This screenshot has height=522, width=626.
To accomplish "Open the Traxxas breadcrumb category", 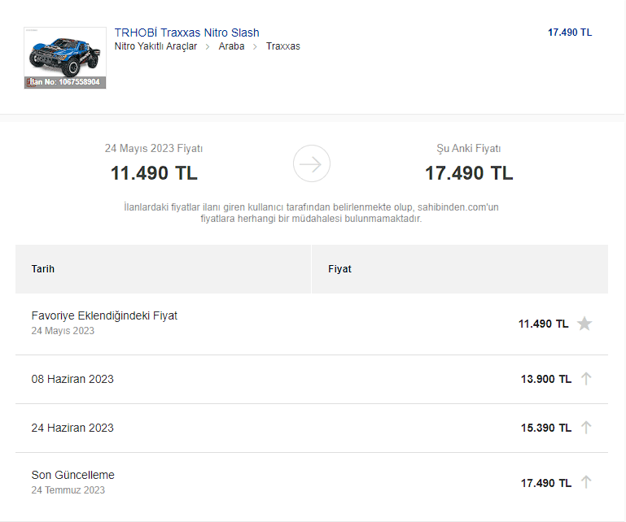I will click(282, 46).
